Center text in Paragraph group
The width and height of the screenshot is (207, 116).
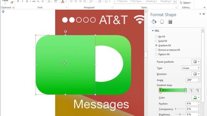coord(76,1)
